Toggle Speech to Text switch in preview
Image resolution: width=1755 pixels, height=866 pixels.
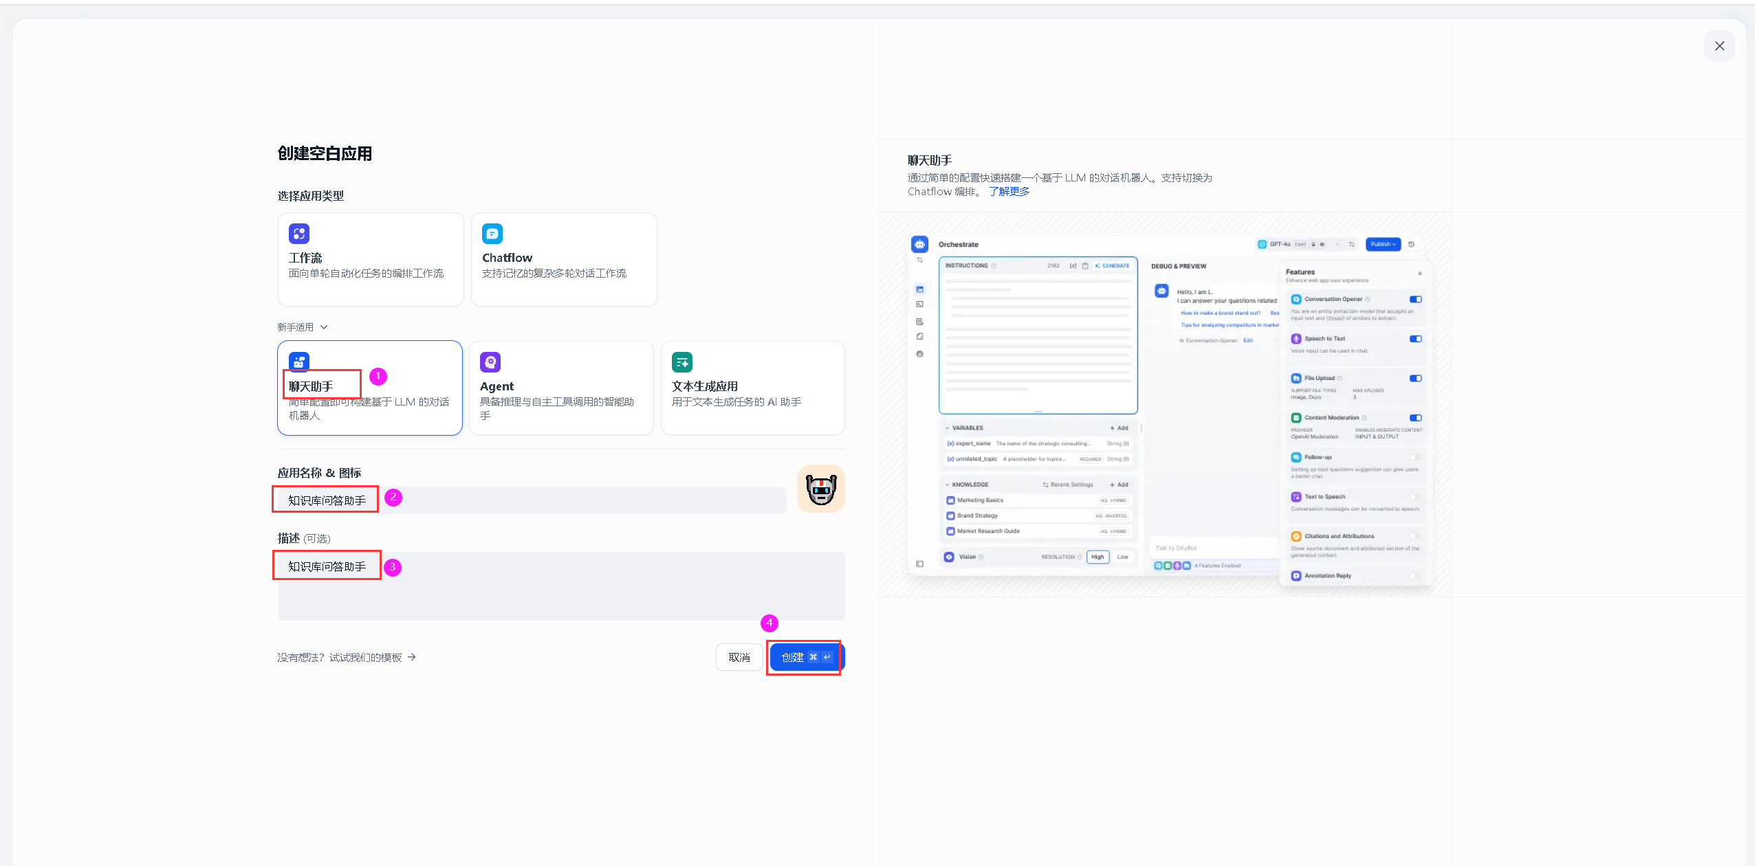point(1415,339)
